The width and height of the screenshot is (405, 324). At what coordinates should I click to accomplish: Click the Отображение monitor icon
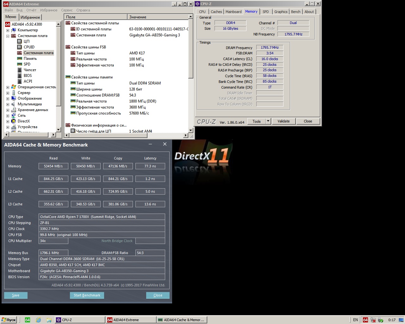[x=14, y=98]
